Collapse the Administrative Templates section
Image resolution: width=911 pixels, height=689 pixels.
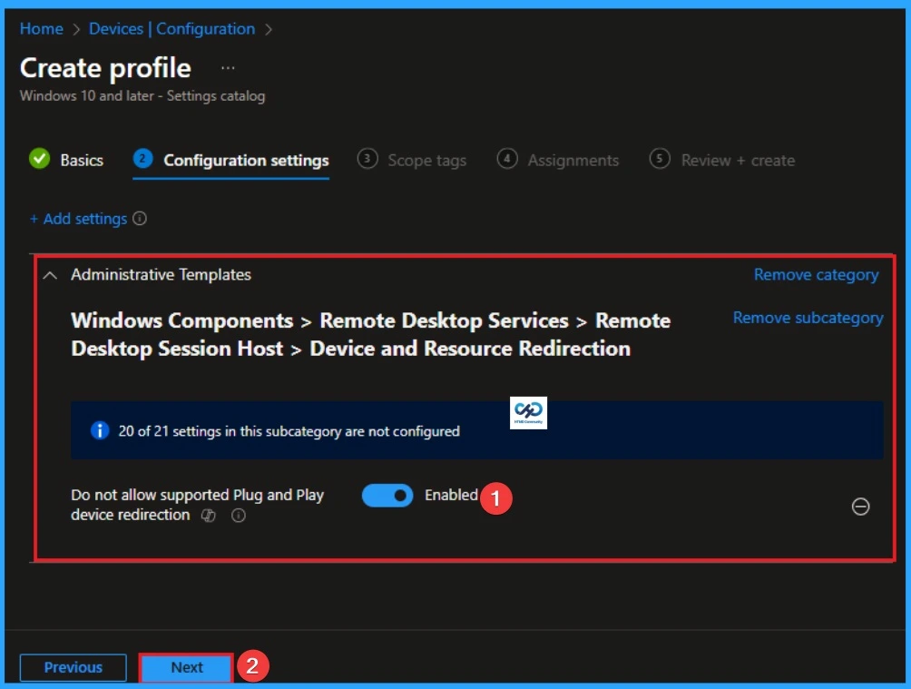point(50,274)
